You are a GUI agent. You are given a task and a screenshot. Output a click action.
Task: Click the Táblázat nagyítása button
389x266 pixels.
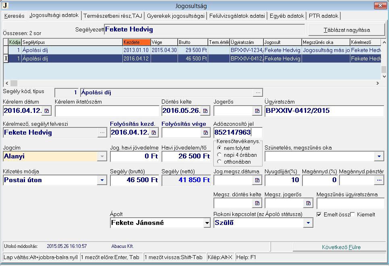click(x=347, y=30)
